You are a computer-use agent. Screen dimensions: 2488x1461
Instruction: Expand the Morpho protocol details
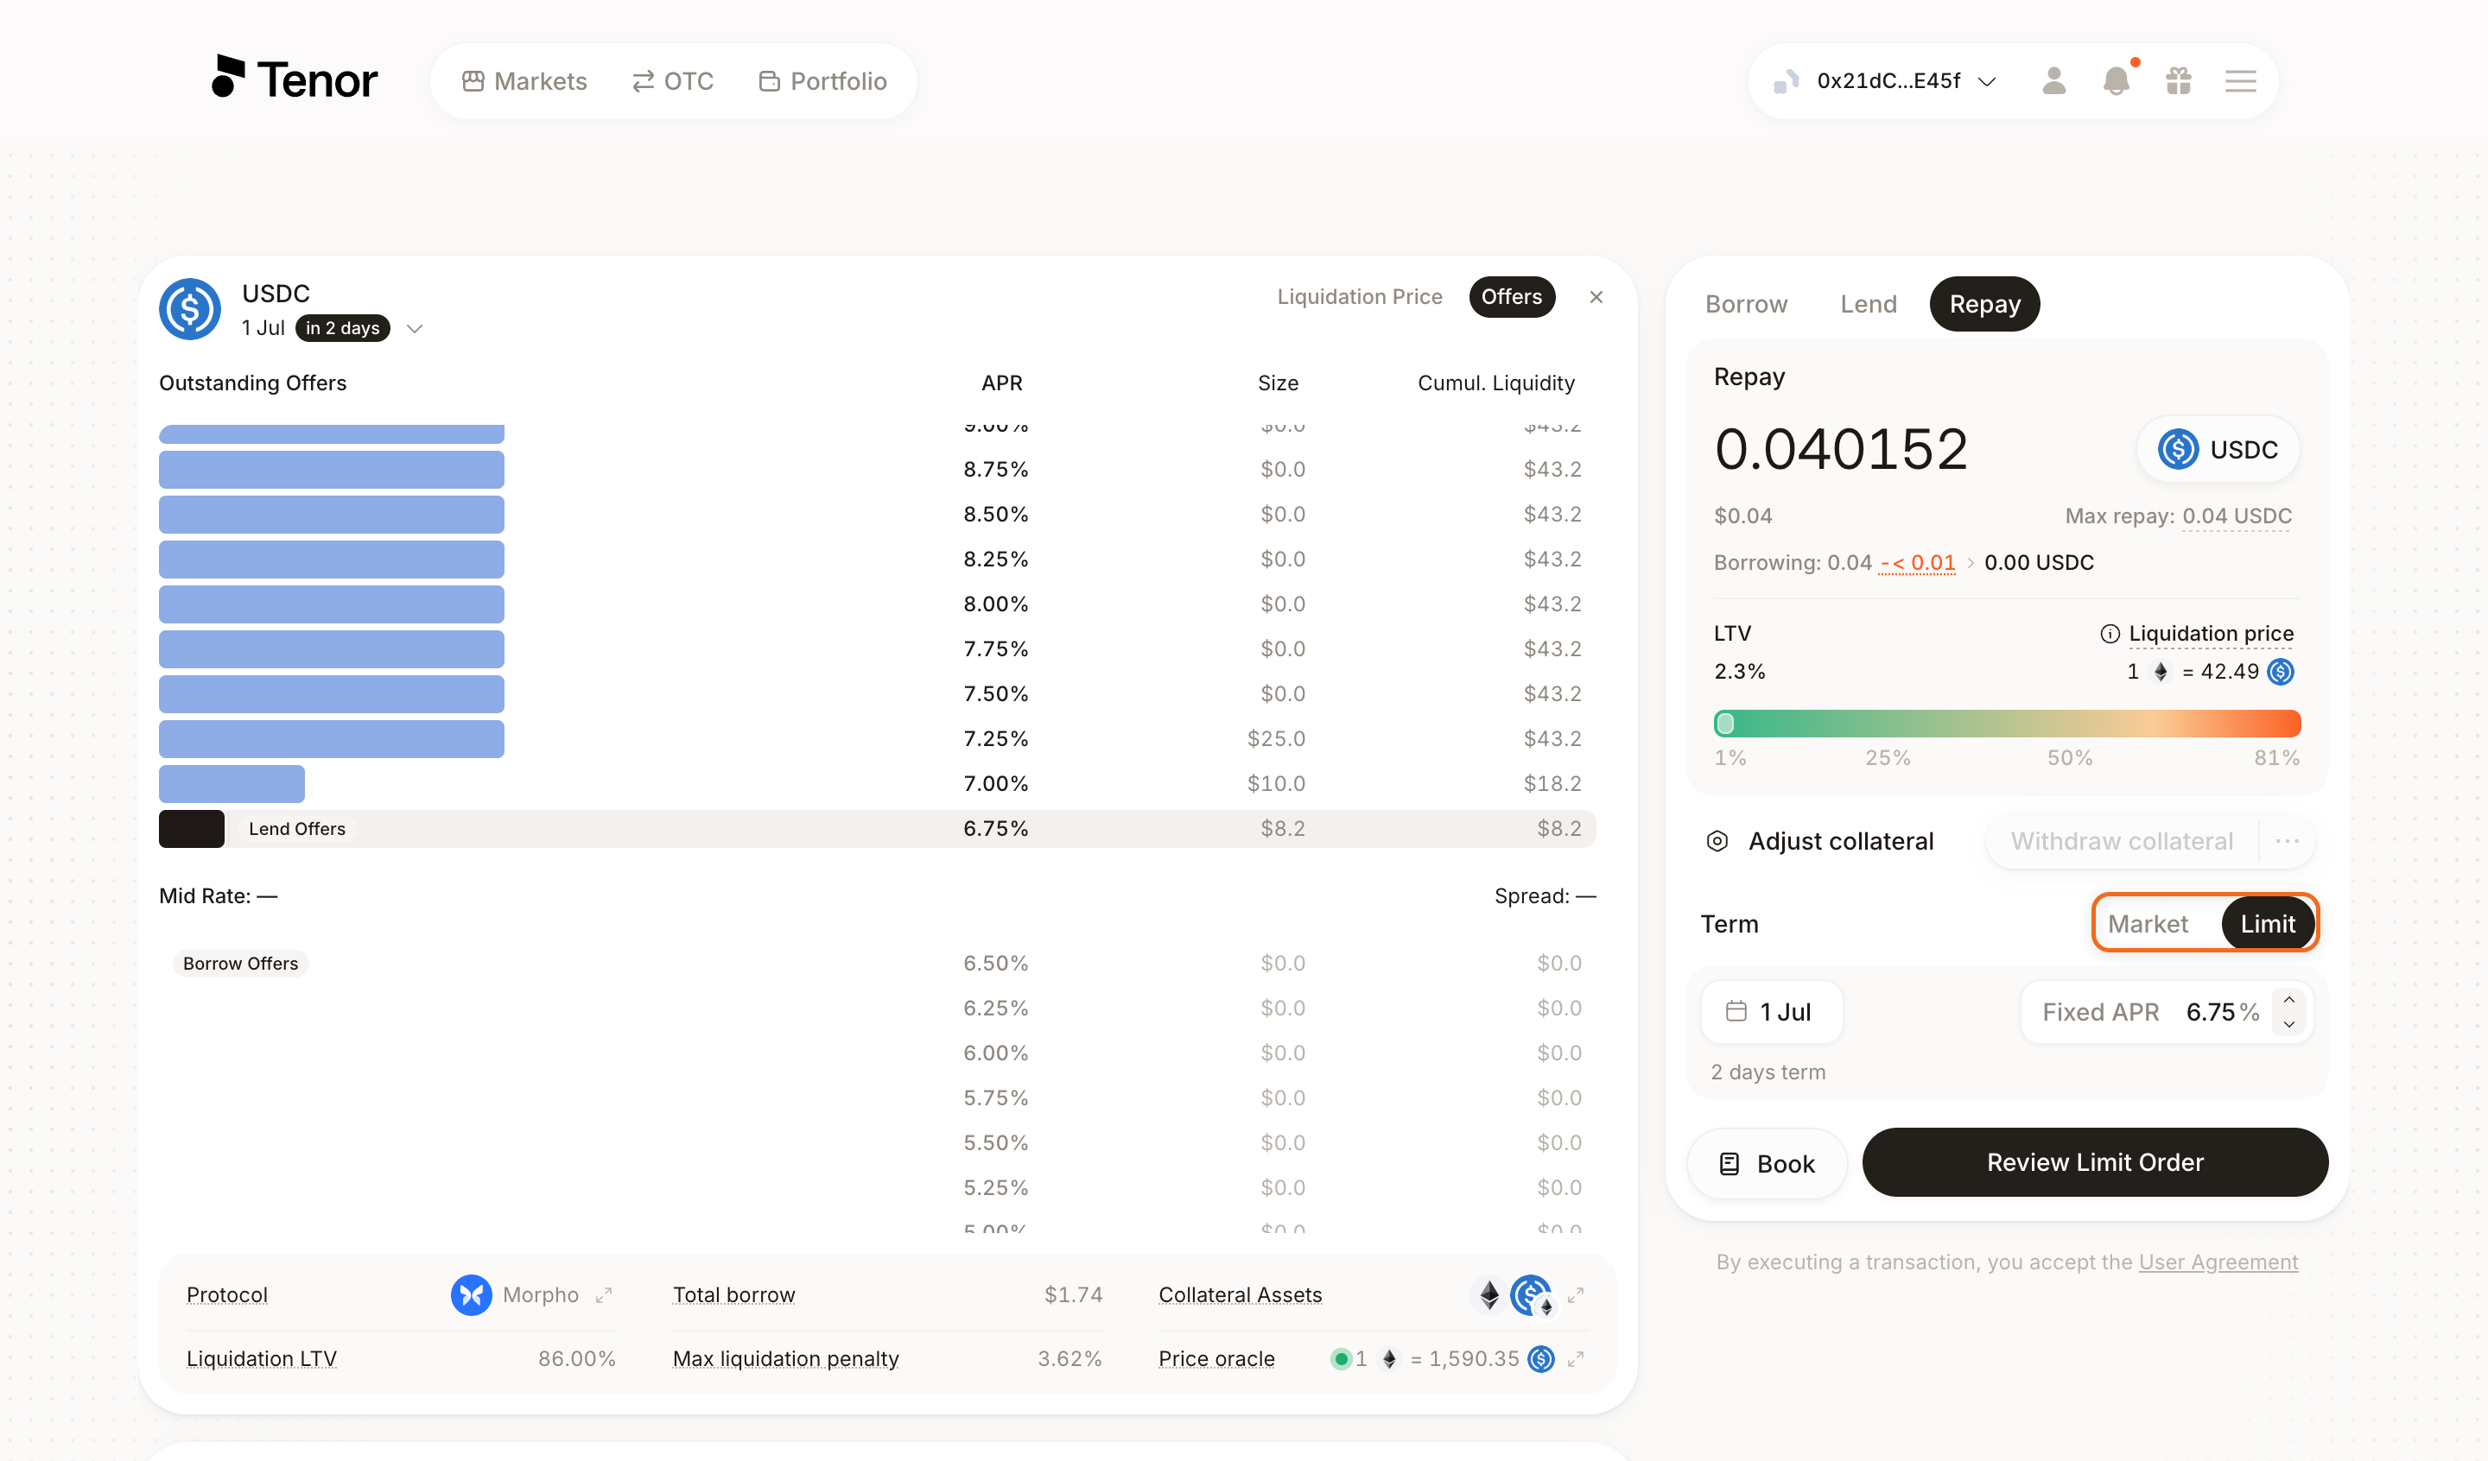pyautogui.click(x=604, y=1294)
